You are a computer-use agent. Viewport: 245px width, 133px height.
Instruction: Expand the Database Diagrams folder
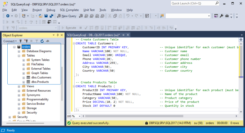tap(19, 51)
